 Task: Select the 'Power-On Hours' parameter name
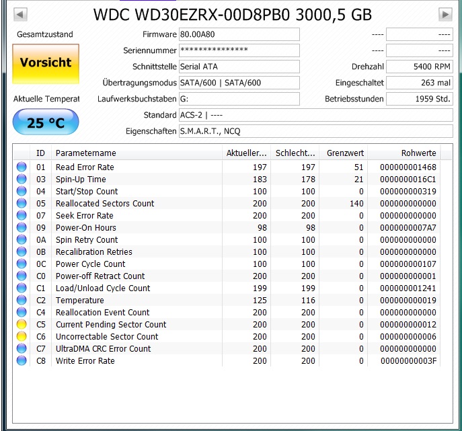pyautogui.click(x=85, y=228)
